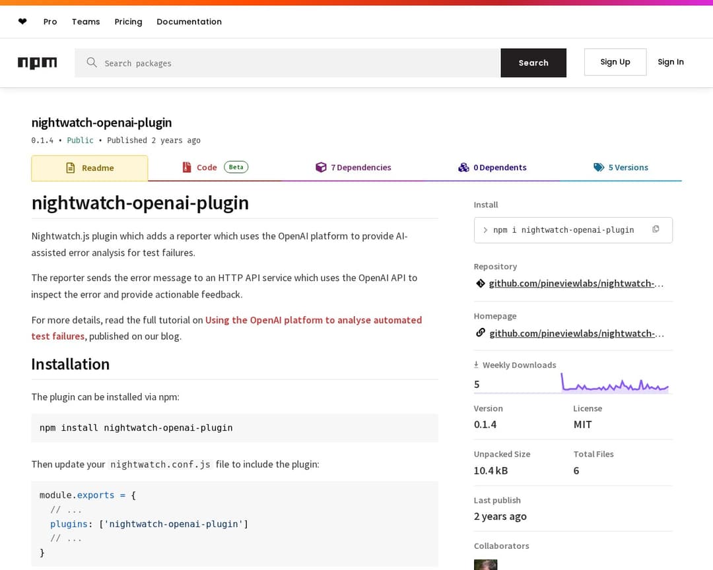Click the weekly downloads count 5

tap(477, 385)
